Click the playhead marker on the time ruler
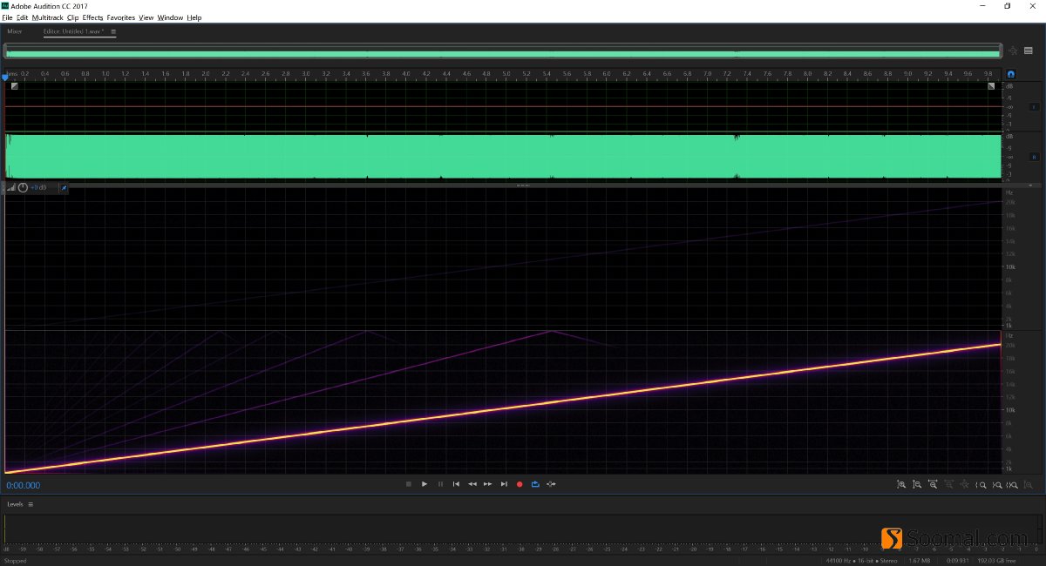 [x=5, y=76]
